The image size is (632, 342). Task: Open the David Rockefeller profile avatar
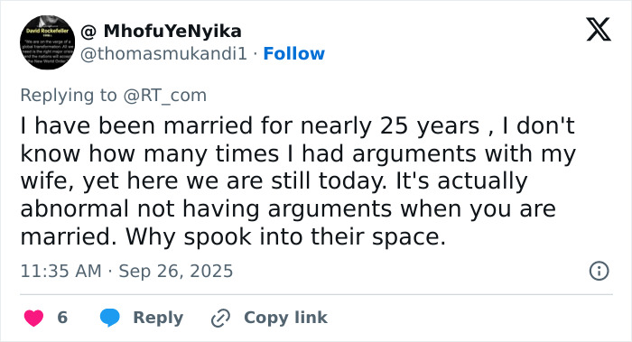(47, 42)
